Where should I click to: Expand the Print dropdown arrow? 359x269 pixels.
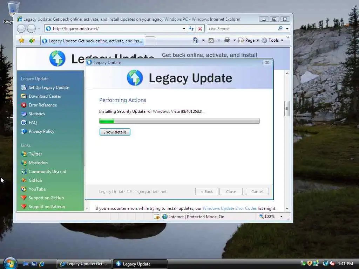235,41
